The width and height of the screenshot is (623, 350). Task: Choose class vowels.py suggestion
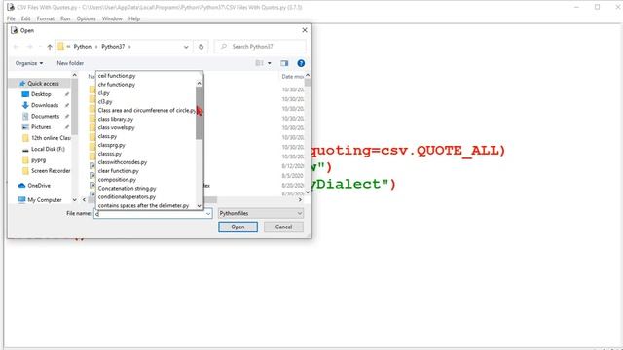[116, 127]
